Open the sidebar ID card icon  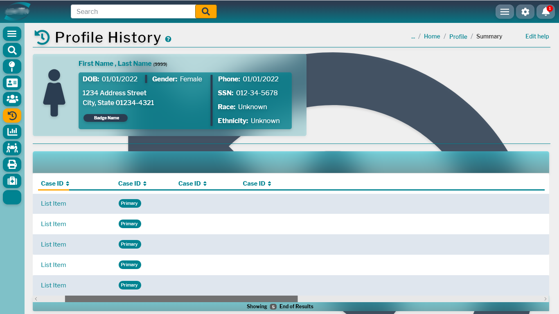pyautogui.click(x=12, y=83)
